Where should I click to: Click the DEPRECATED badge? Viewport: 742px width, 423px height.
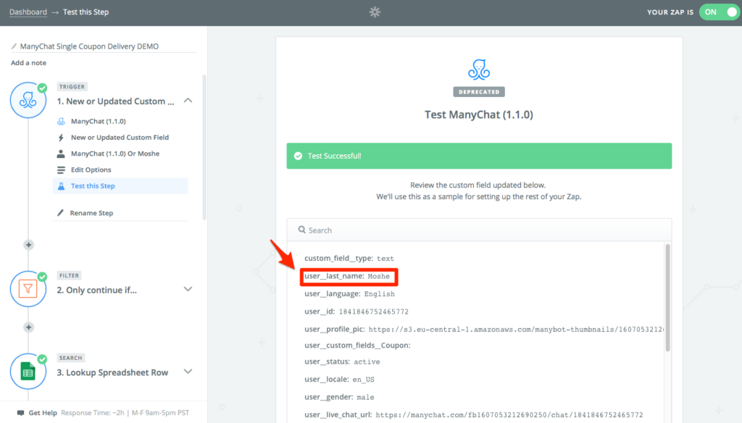click(x=479, y=92)
